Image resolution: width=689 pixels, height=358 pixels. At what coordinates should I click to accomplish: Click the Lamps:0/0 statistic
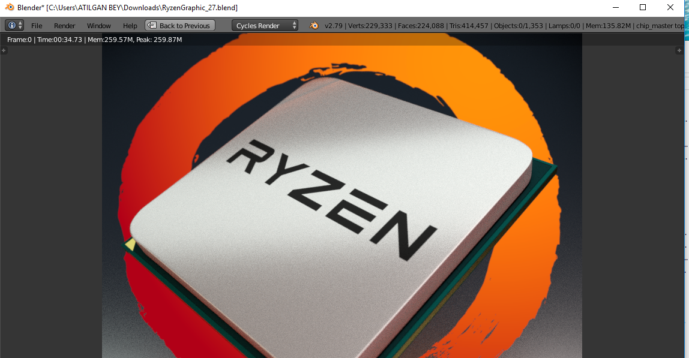point(564,26)
